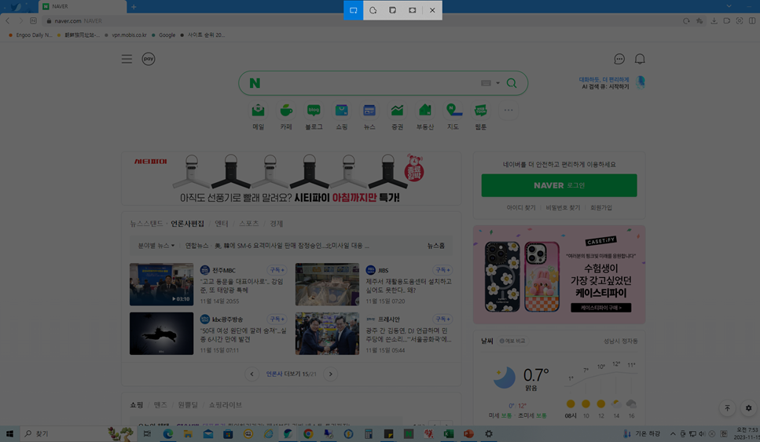760x442 pixels.
Task: Go to the next press page arrow
Action: coord(331,374)
